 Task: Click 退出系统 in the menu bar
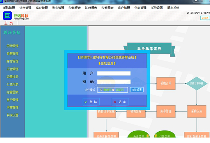(x=173, y=8)
